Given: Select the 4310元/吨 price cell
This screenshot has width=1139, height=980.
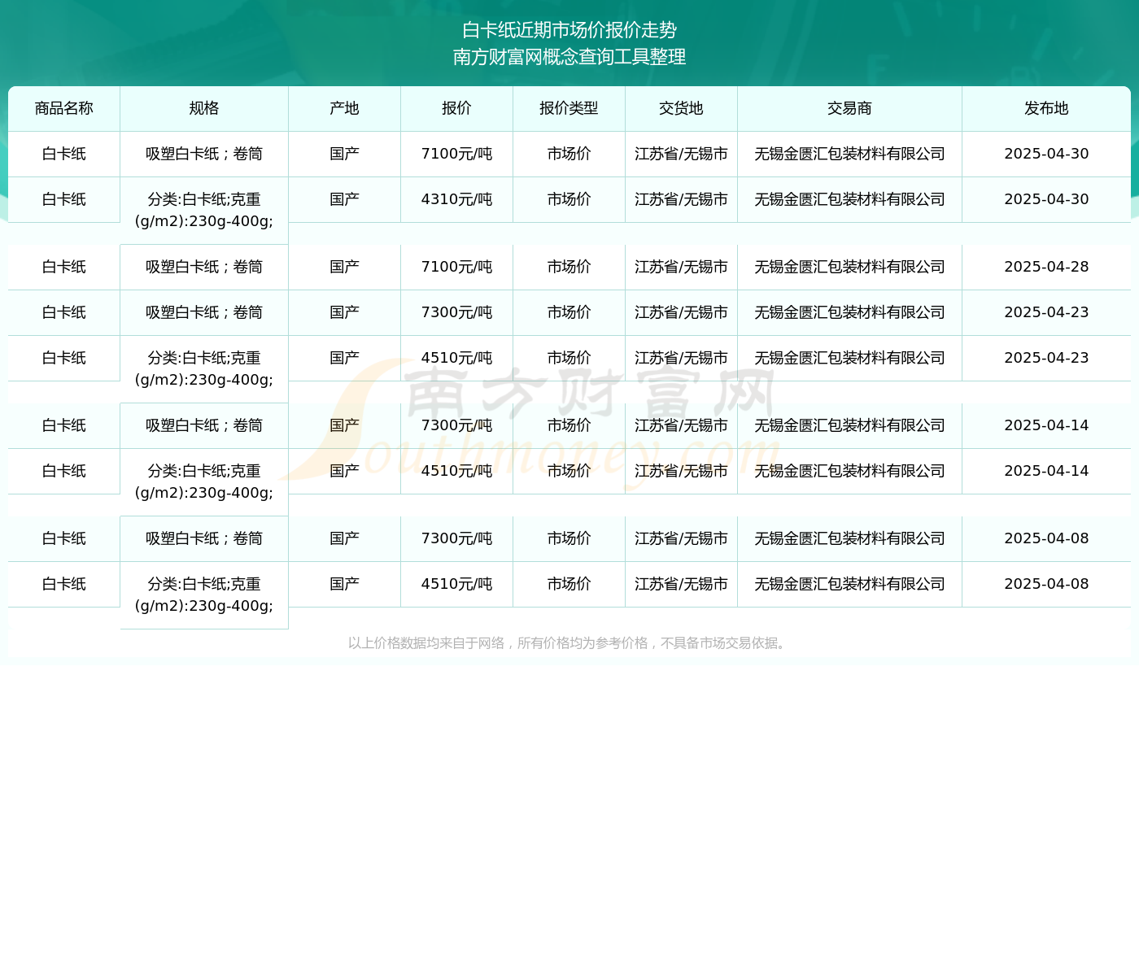Looking at the screenshot, I should [456, 199].
